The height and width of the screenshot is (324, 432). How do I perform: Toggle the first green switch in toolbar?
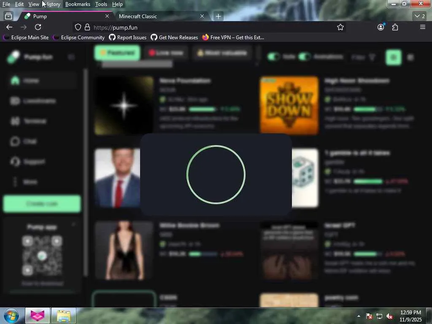[x=273, y=57]
